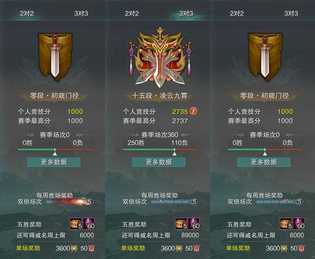Click 更多数据 button in left panel

click(54, 162)
